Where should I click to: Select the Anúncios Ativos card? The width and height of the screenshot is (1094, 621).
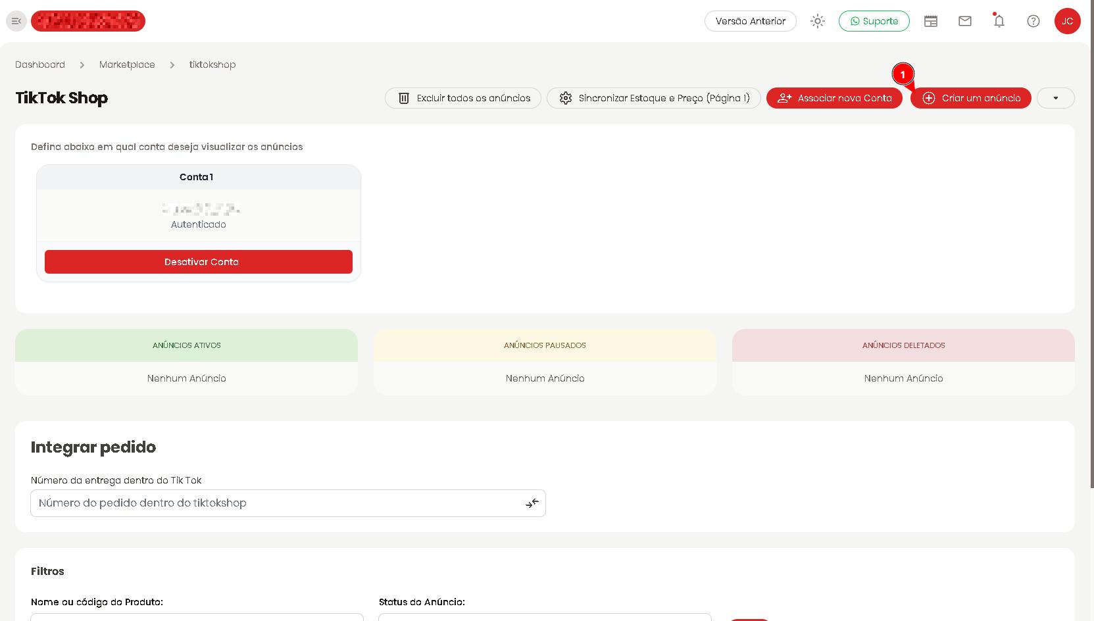pos(187,362)
